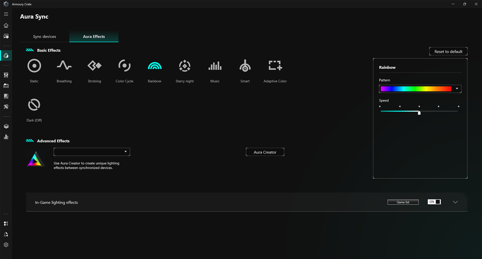482x259 pixels.
Task: Choose the Music lighting effect
Action: click(x=215, y=66)
